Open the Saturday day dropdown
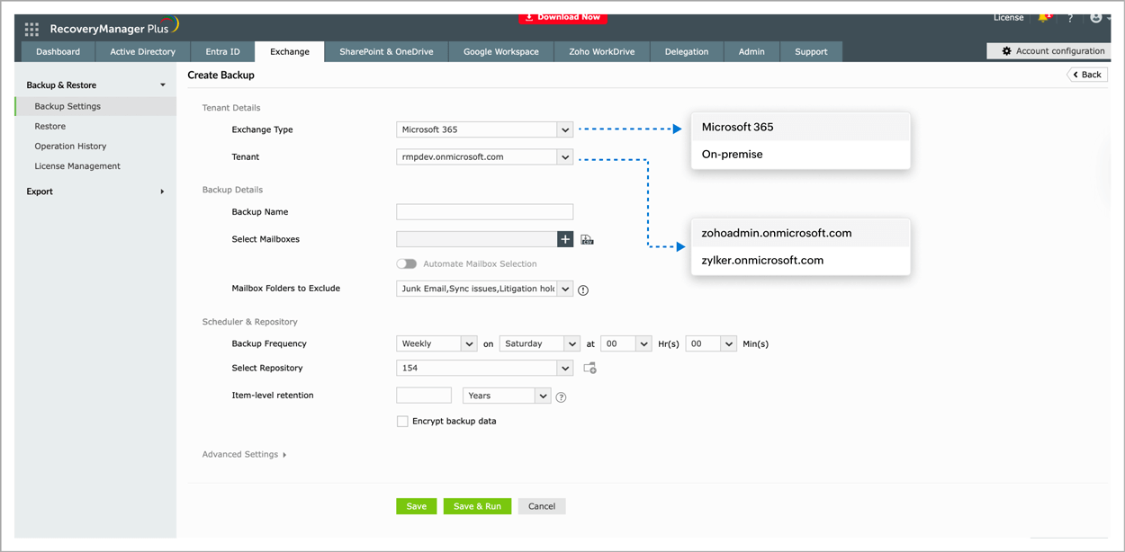Image resolution: width=1125 pixels, height=552 pixels. tap(539, 343)
